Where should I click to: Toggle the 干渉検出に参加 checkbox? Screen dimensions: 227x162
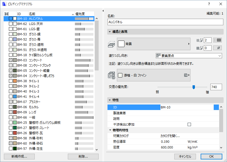tap(189, 124)
